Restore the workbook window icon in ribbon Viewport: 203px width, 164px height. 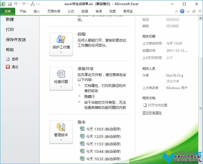click(x=194, y=11)
